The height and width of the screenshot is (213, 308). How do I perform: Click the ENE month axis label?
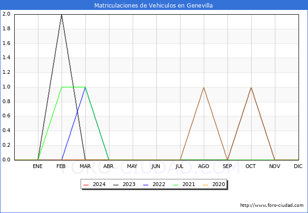point(37,166)
